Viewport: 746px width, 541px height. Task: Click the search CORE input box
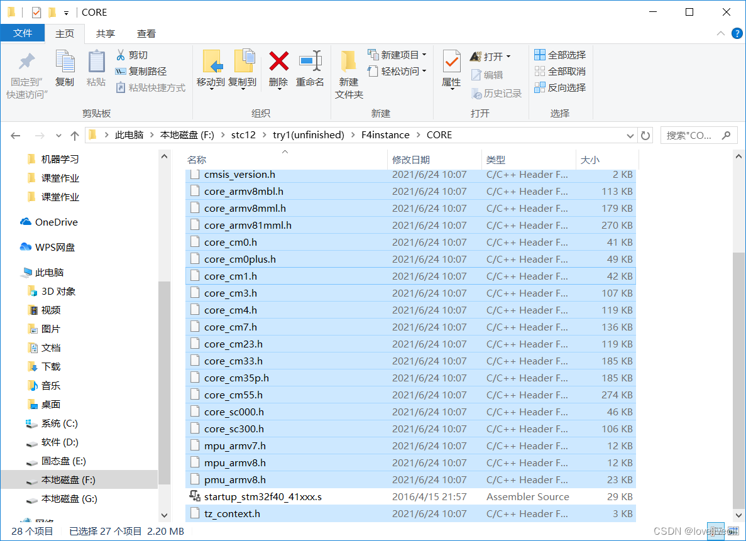(x=699, y=136)
